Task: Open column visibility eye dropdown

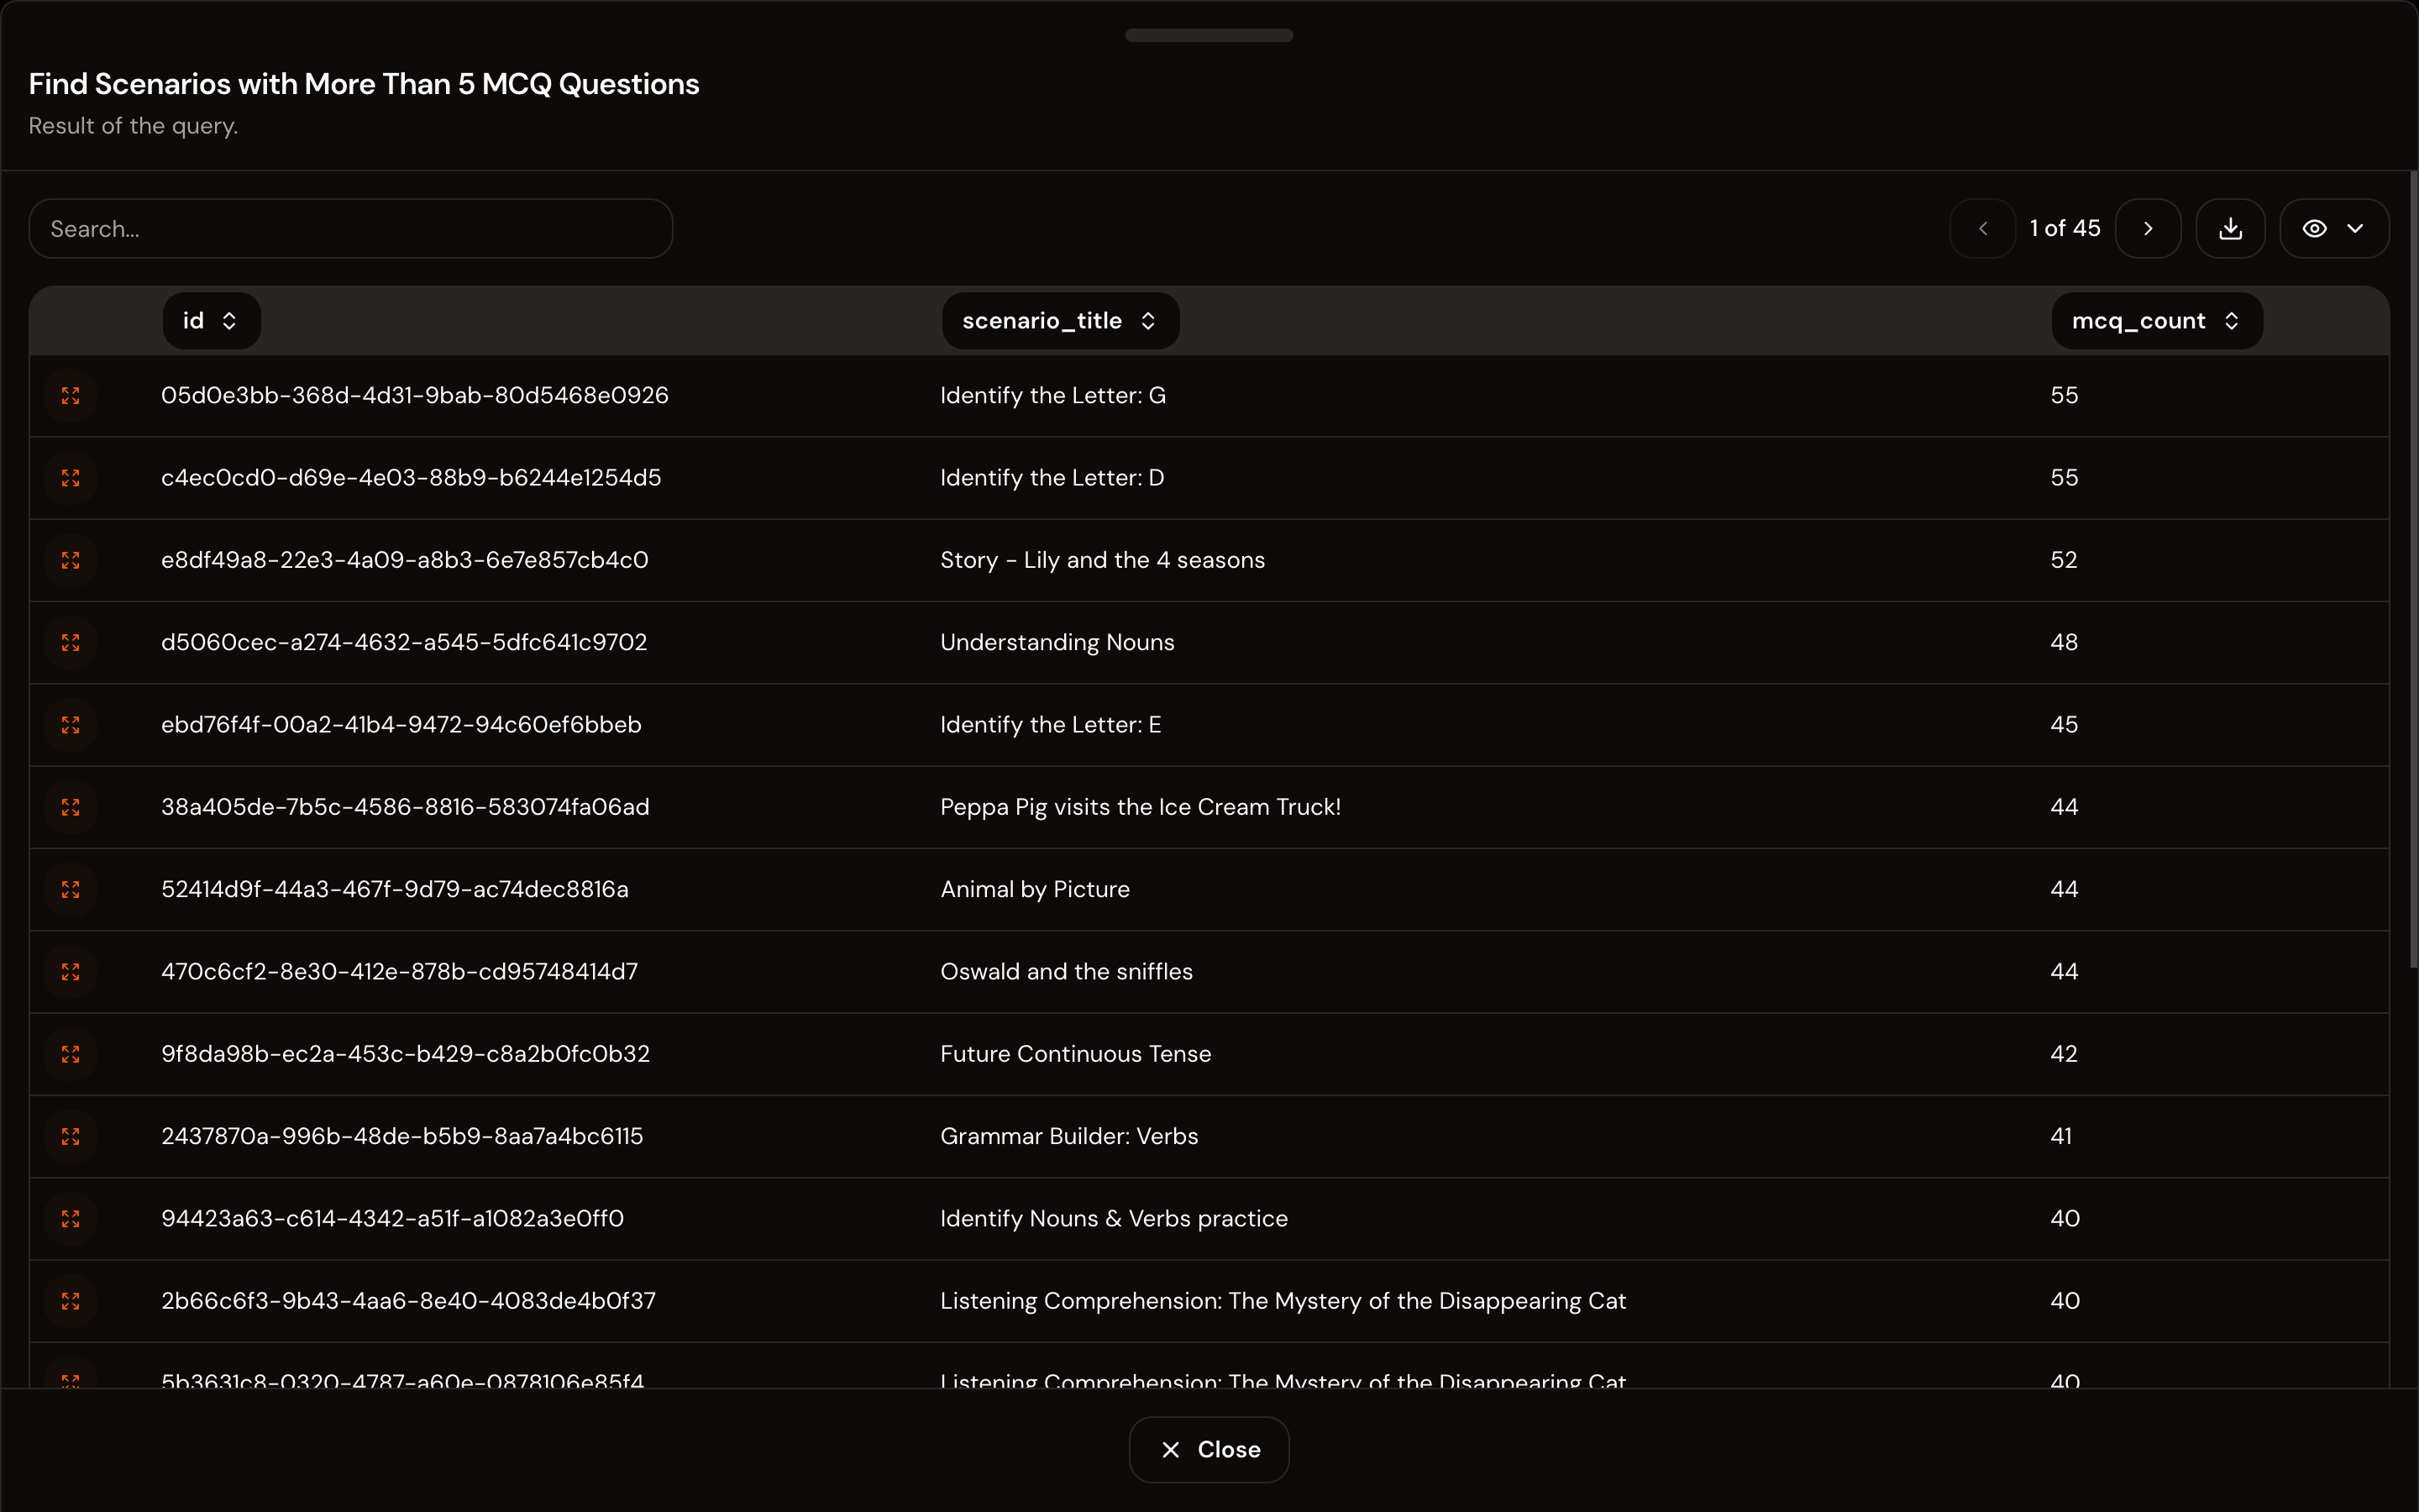Action: [2334, 229]
